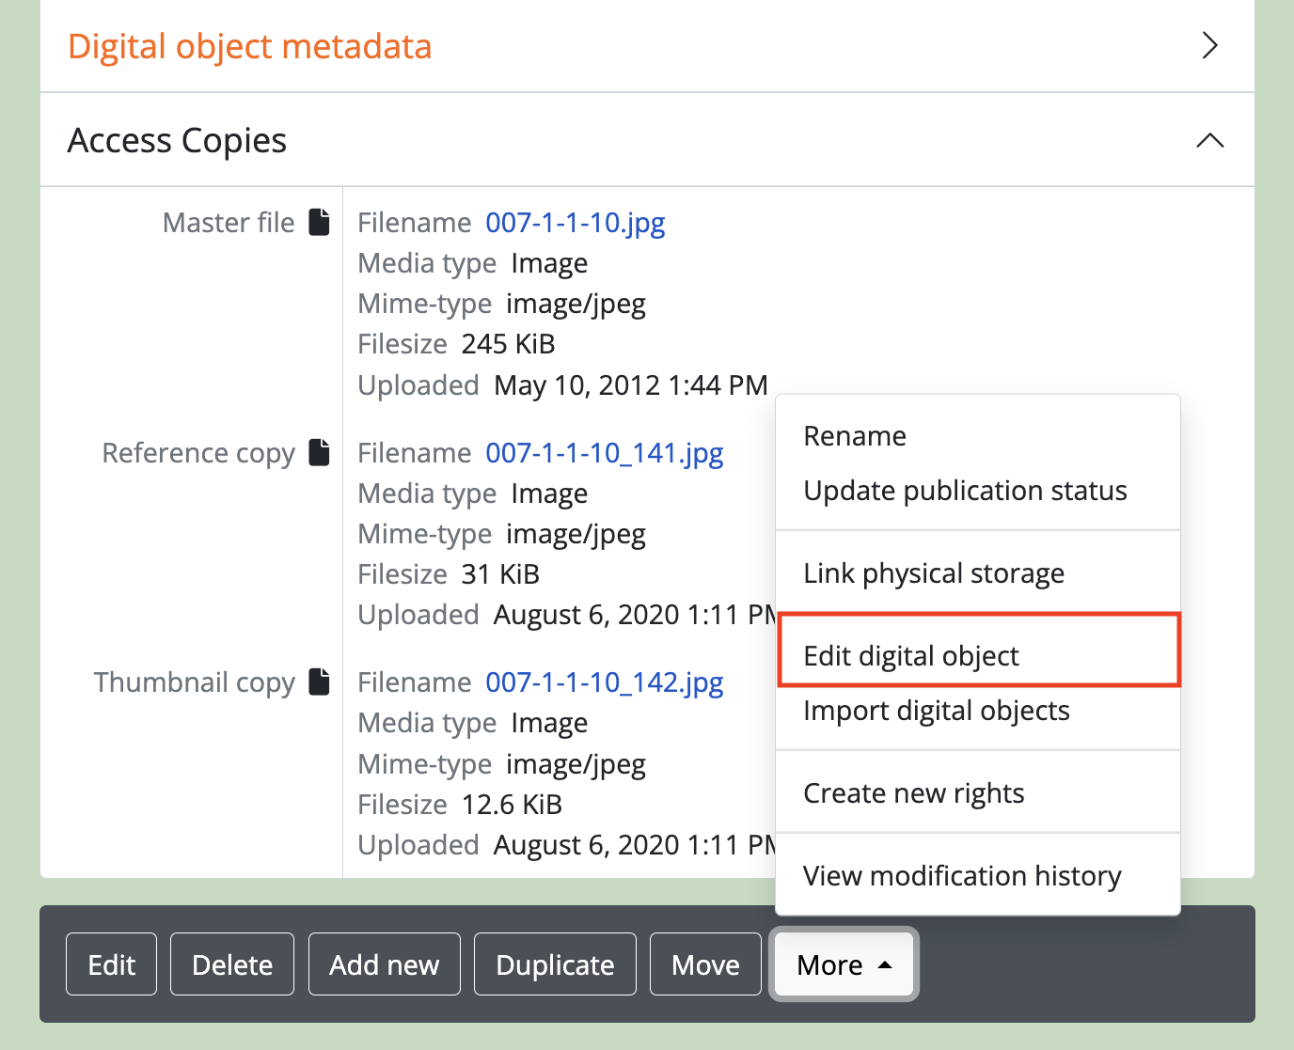Collapse the Access Copies section
1294x1050 pixels.
[x=1209, y=141]
